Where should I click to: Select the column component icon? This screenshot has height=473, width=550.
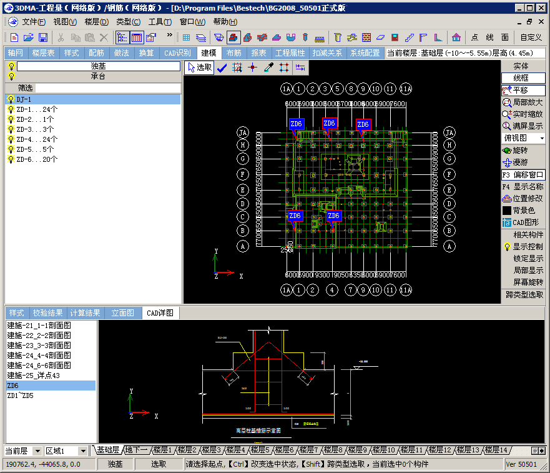[x=338, y=37]
